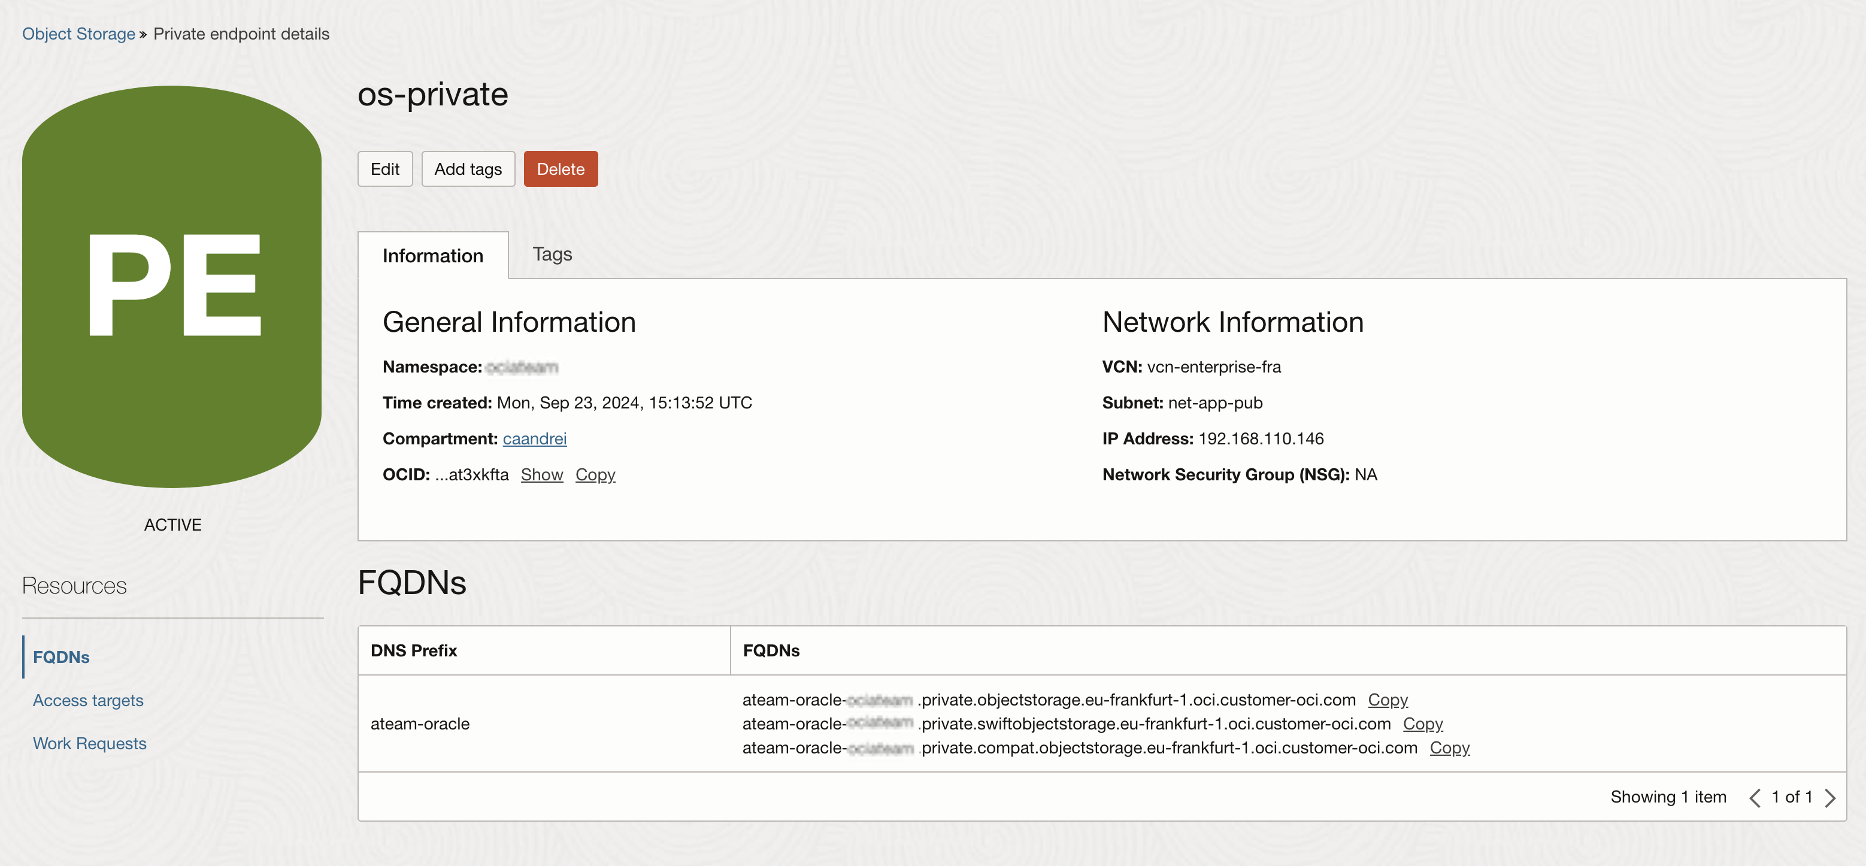Delete the os-private endpoint
Image resolution: width=1866 pixels, height=866 pixels.
click(560, 169)
